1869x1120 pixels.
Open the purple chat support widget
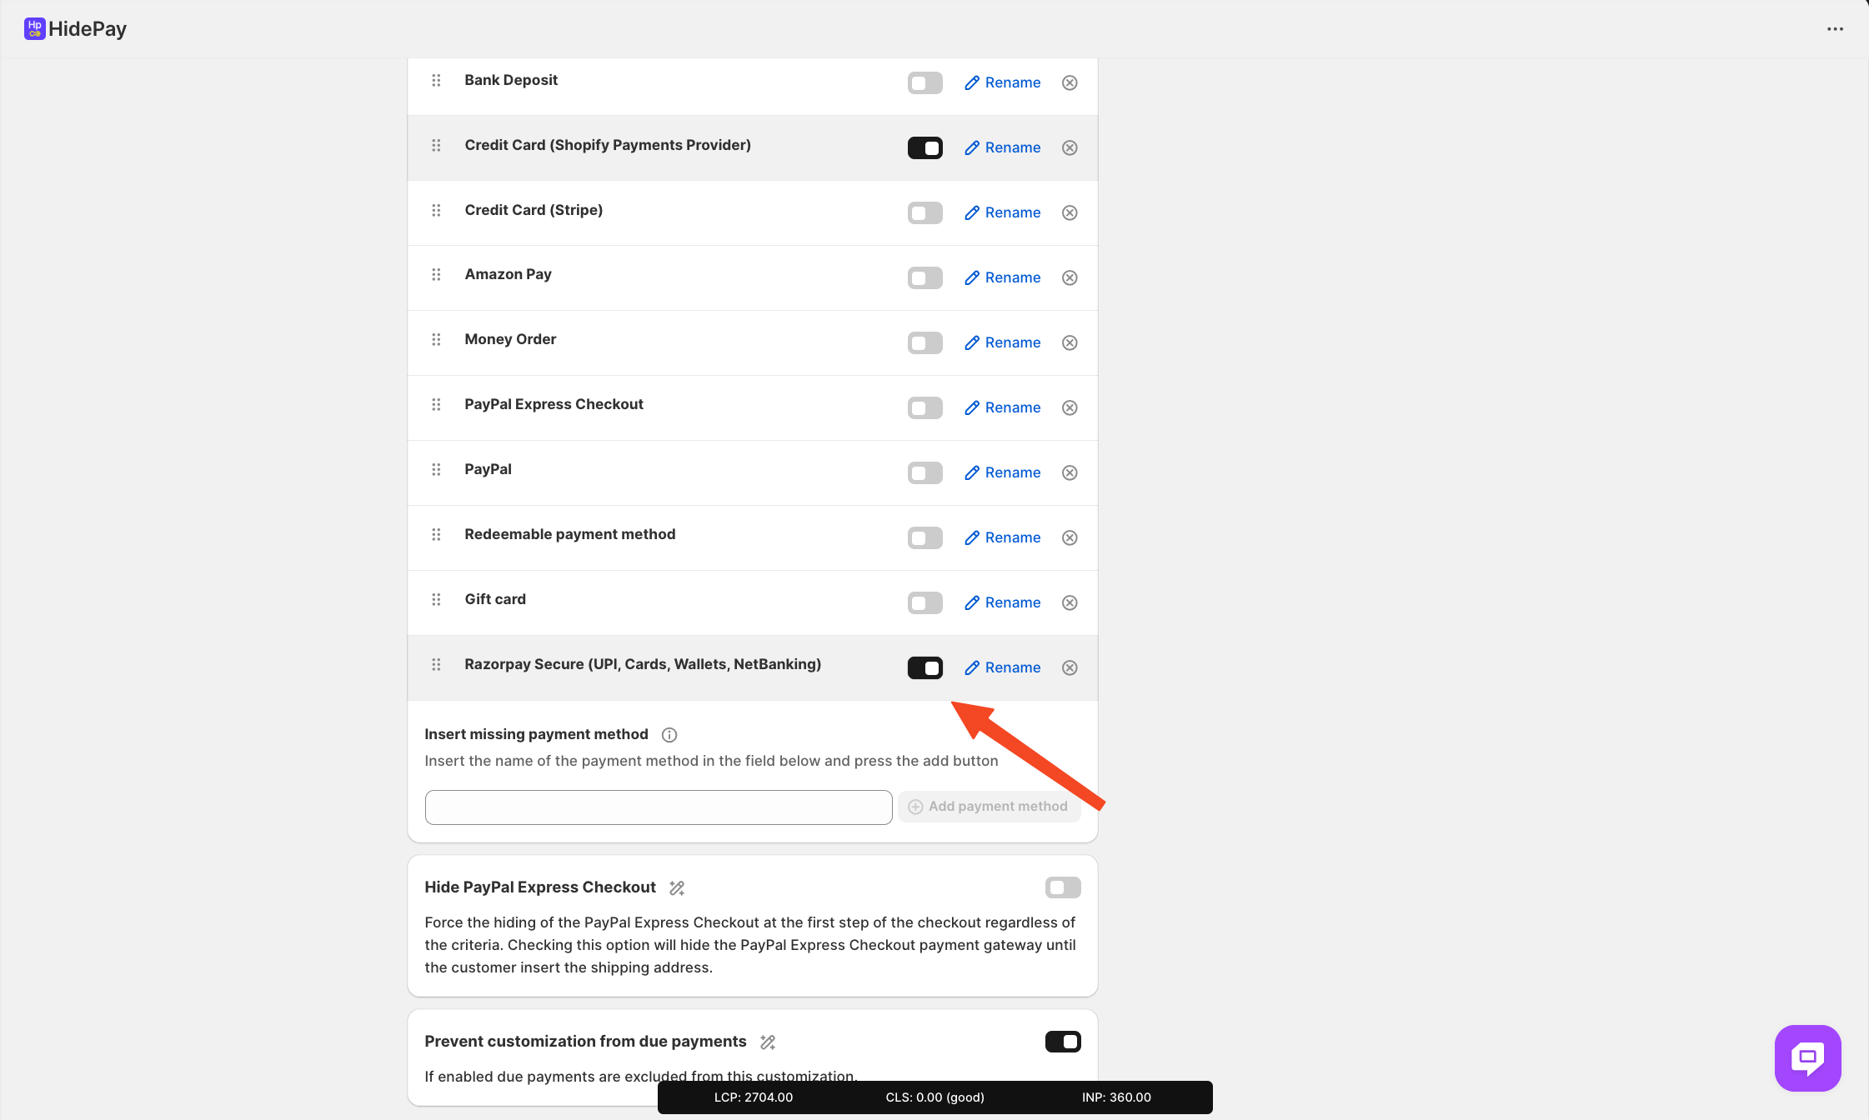(1807, 1057)
